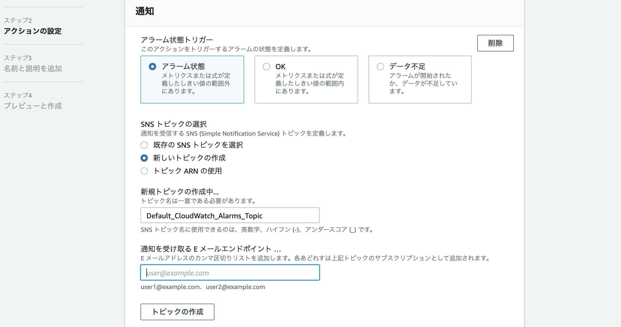Open step 名前と説明を追加 in sidebar
Image resolution: width=621 pixels, height=327 pixels.
[33, 68]
